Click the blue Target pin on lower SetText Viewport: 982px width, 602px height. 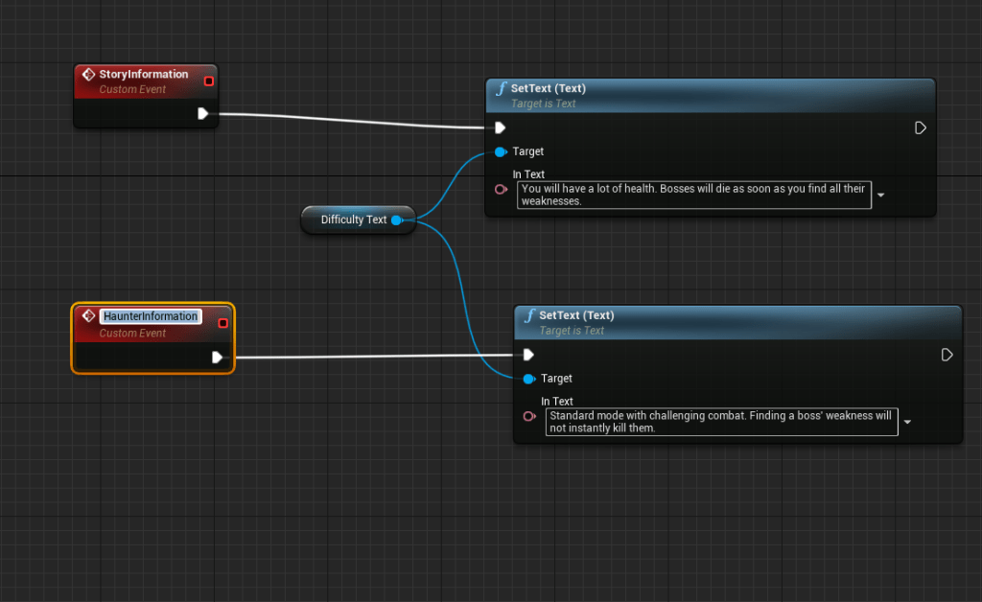527,379
